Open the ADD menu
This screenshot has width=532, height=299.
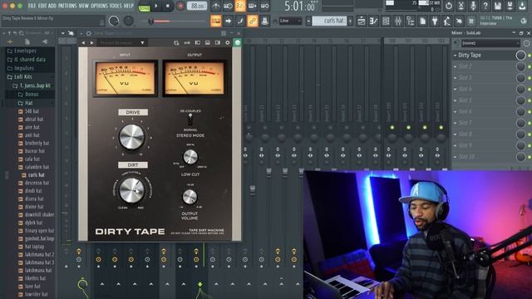coord(52,6)
